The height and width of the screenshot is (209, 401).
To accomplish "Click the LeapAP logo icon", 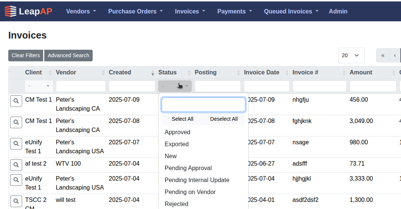I will (11, 11).
